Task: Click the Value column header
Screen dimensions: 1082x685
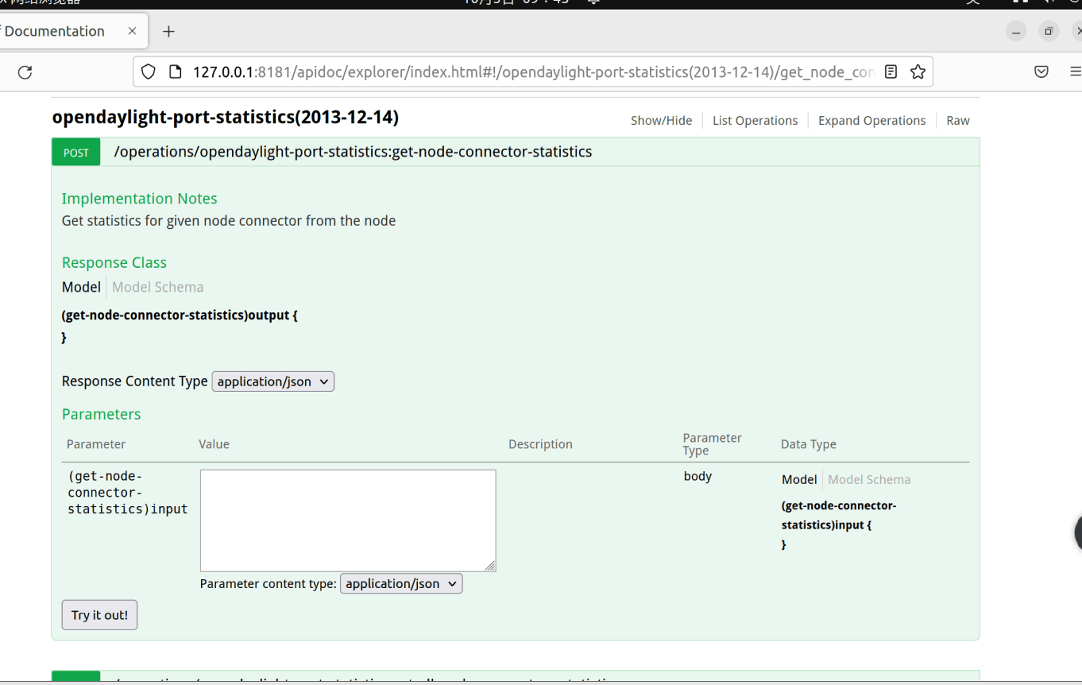Action: [214, 444]
